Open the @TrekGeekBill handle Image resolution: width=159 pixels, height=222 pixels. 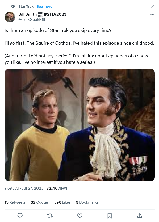coord(32,20)
